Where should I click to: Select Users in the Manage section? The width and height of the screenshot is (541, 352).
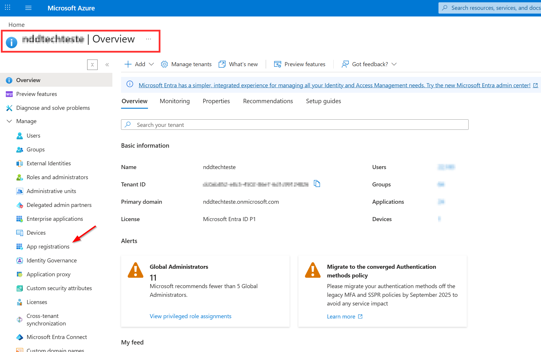33,136
